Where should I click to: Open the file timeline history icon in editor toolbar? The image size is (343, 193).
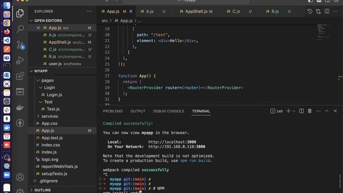point(310,11)
